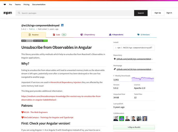Open the npm logo homepage
Screen dimensions: 178x132
coord(8,13)
